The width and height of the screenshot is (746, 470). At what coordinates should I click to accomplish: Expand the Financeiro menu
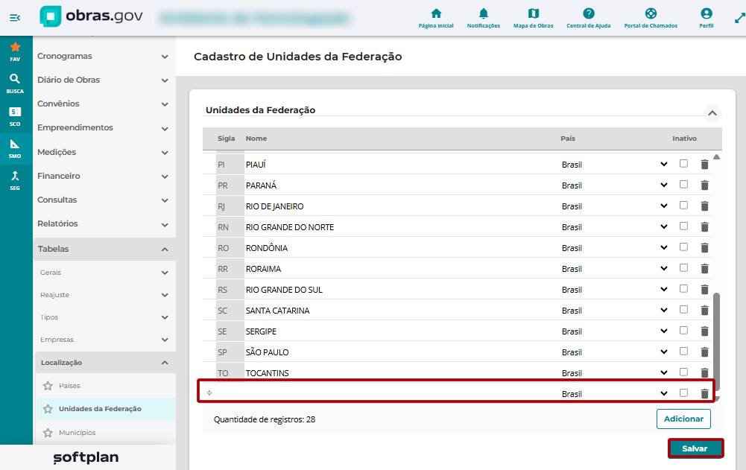pos(165,177)
